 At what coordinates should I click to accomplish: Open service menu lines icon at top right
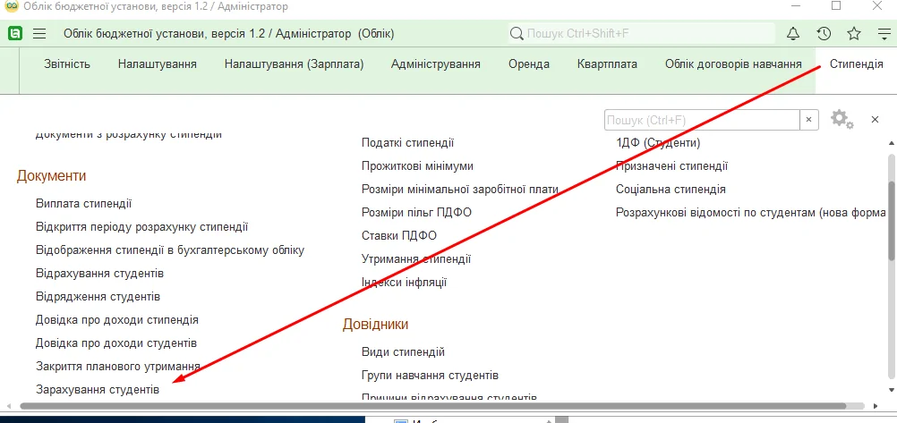(884, 34)
